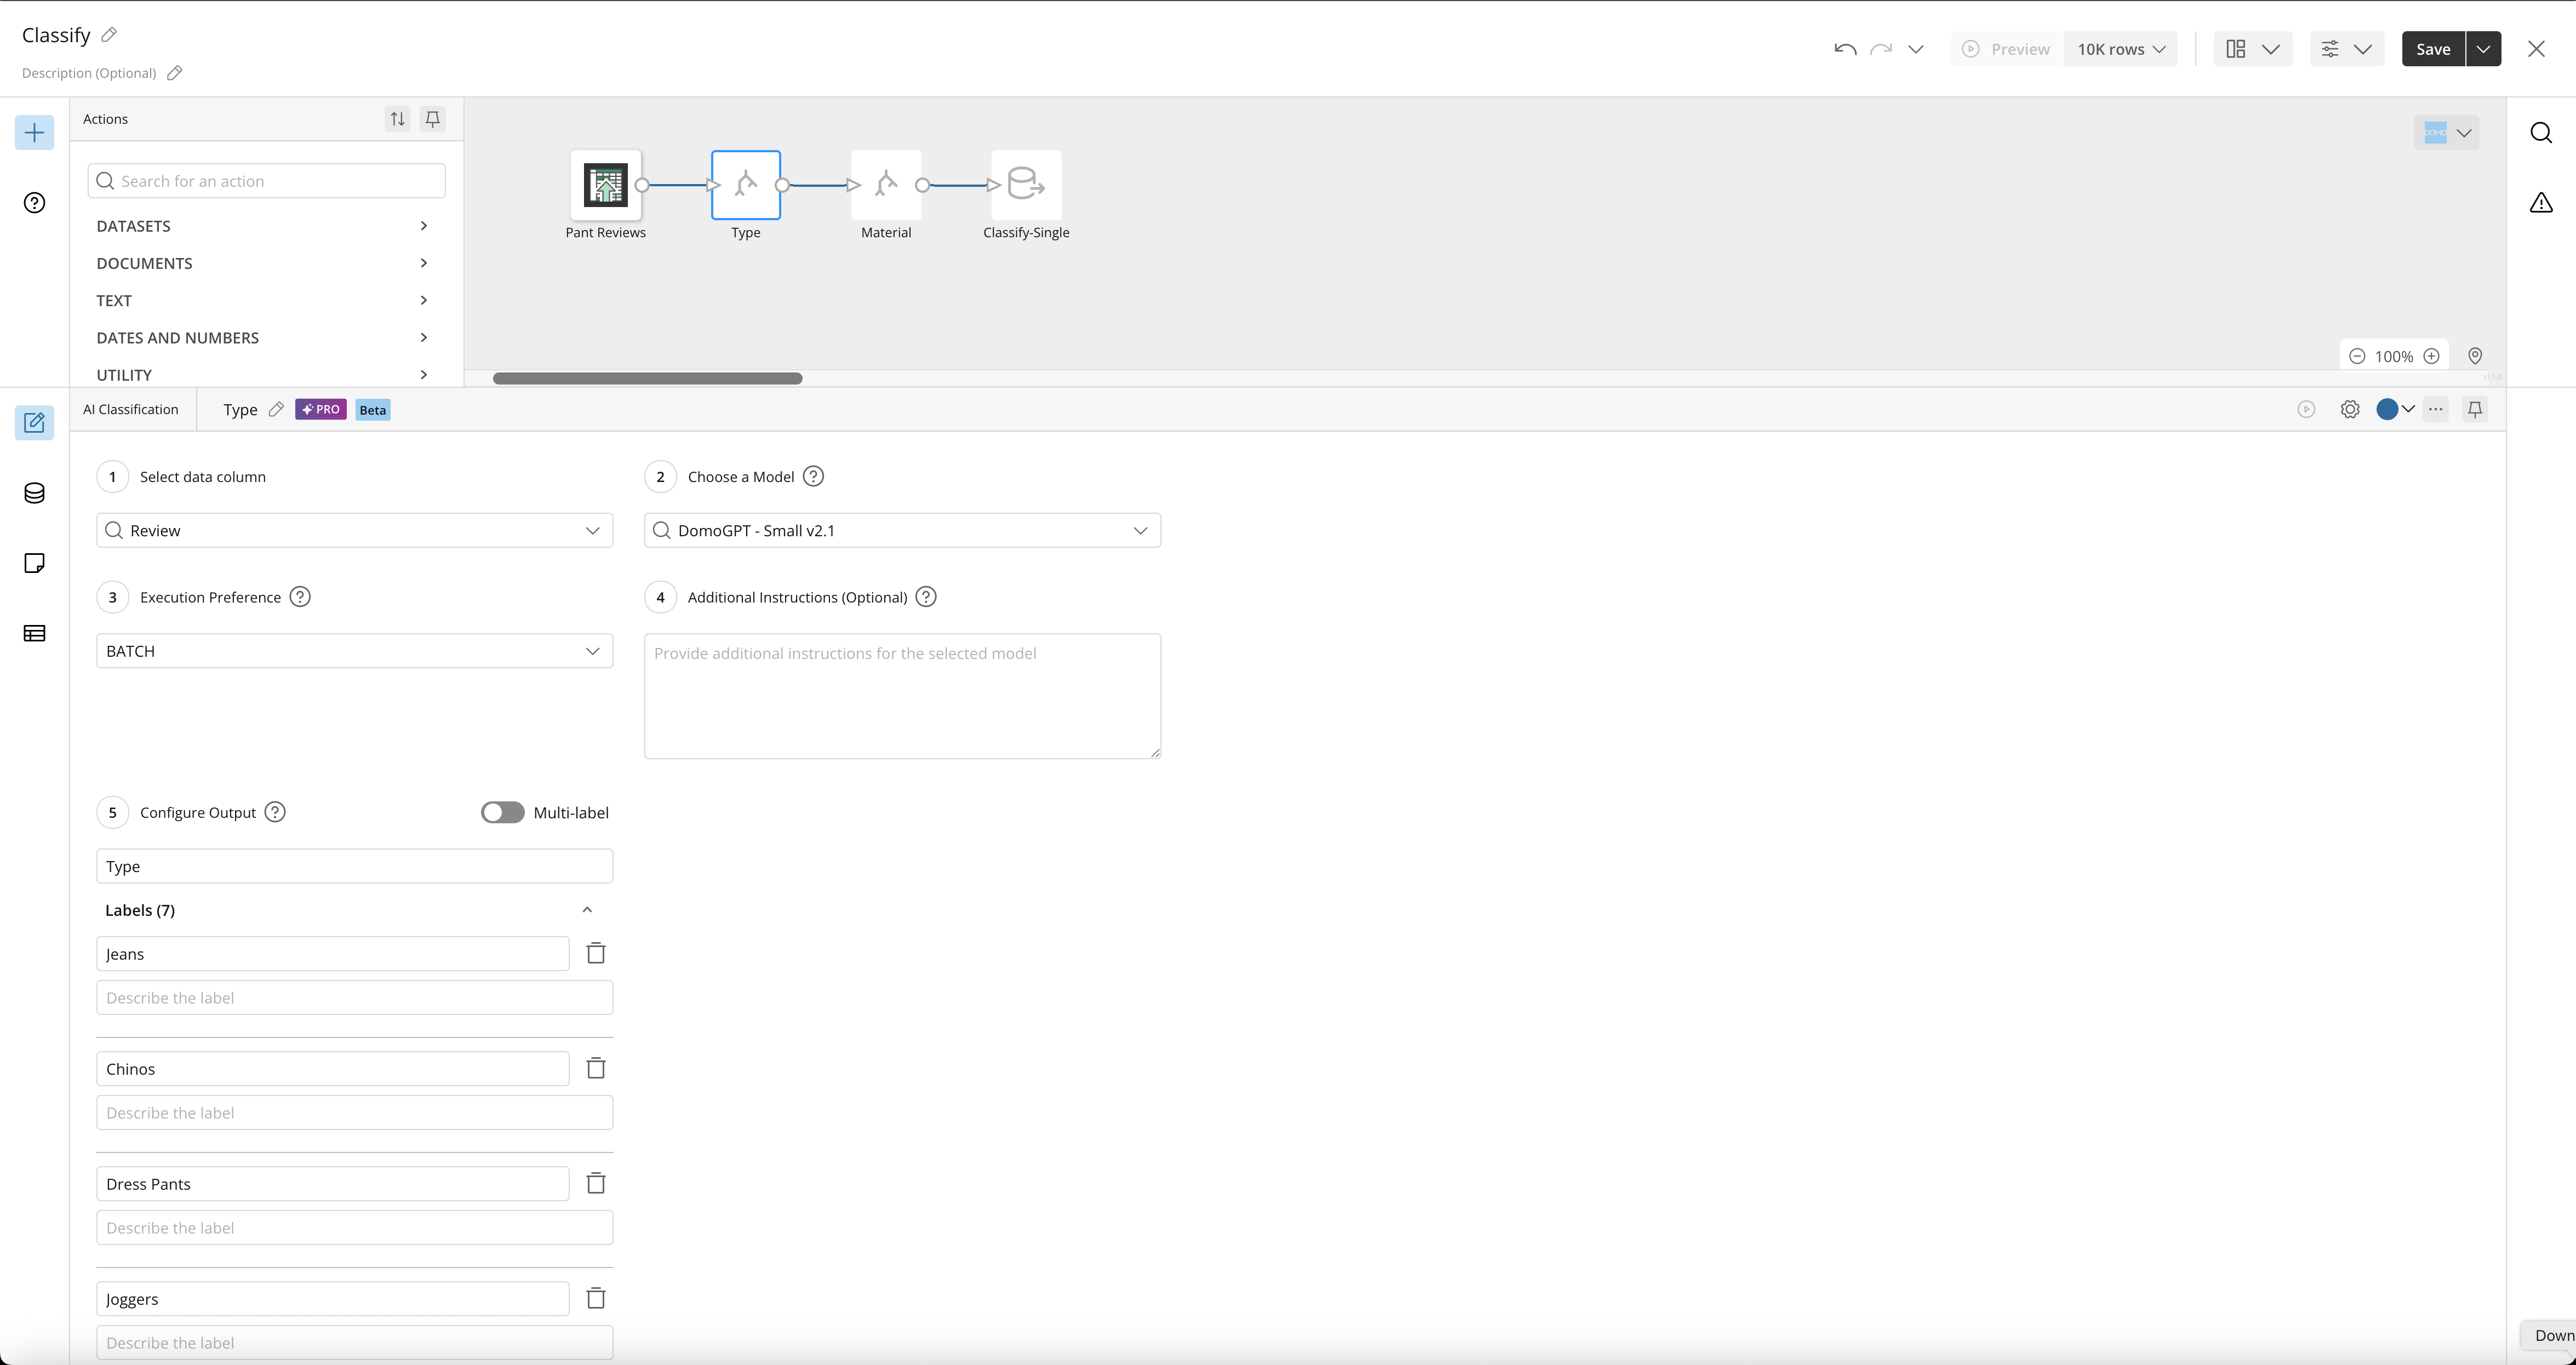The image size is (2576, 1365).
Task: Select the Pant Reviews input dataset tile
Action: [606, 185]
